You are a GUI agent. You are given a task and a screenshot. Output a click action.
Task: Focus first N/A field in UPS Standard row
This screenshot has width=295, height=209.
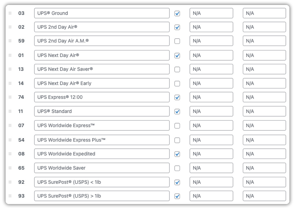coord(211,111)
